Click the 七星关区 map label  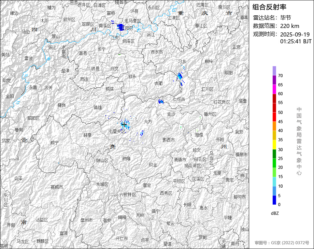117,131
